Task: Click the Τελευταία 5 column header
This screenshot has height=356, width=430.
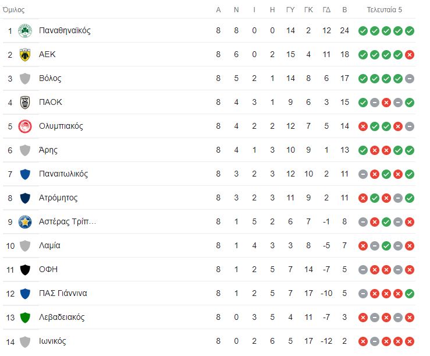Action: click(384, 10)
